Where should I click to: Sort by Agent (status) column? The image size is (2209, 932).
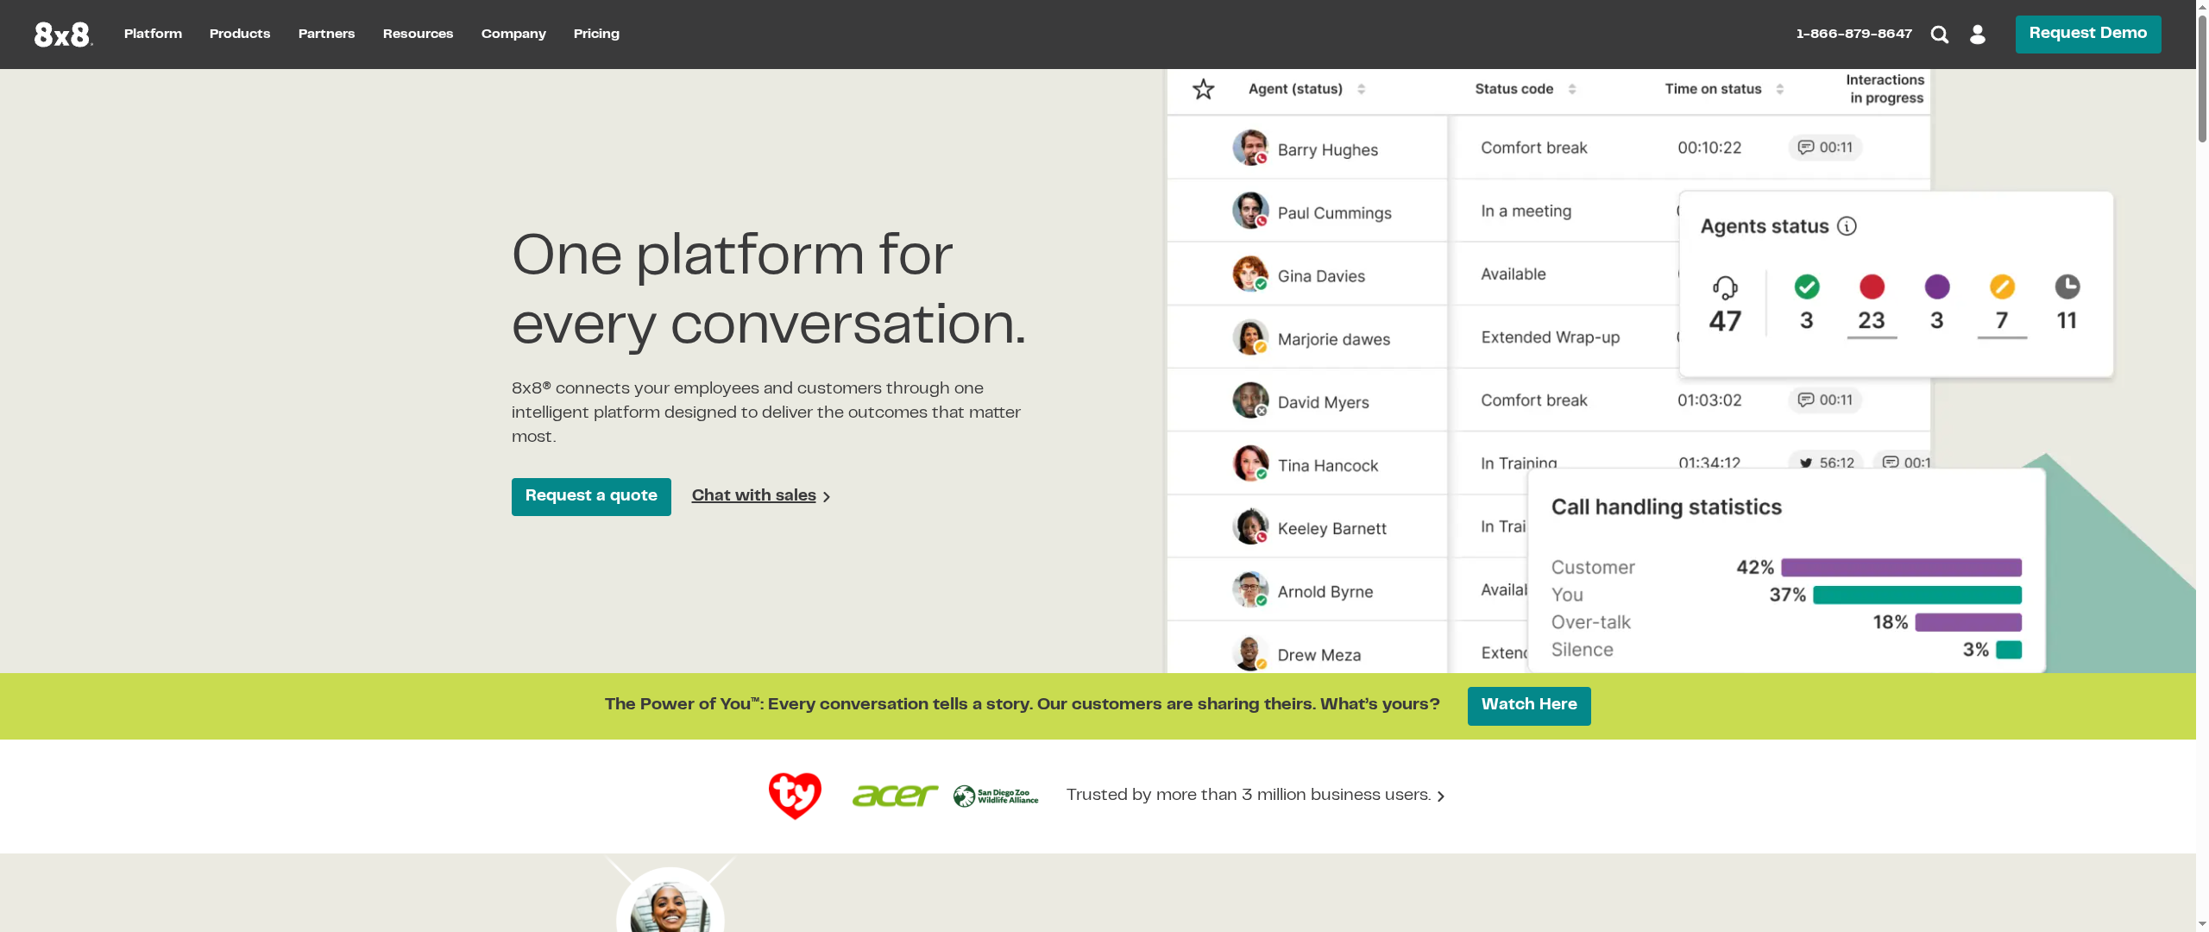pyautogui.click(x=1362, y=89)
